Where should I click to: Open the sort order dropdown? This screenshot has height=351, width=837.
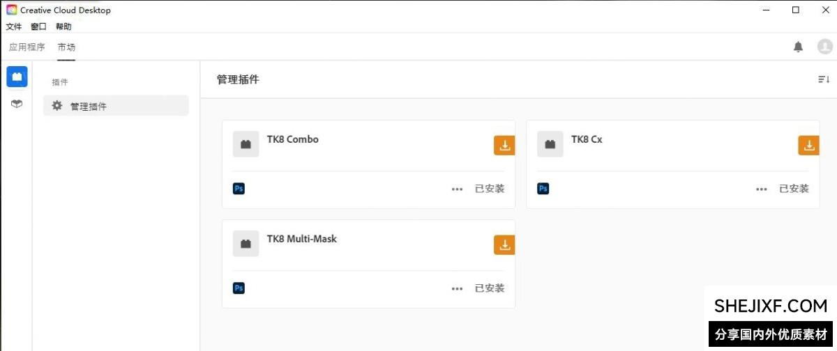tap(824, 79)
